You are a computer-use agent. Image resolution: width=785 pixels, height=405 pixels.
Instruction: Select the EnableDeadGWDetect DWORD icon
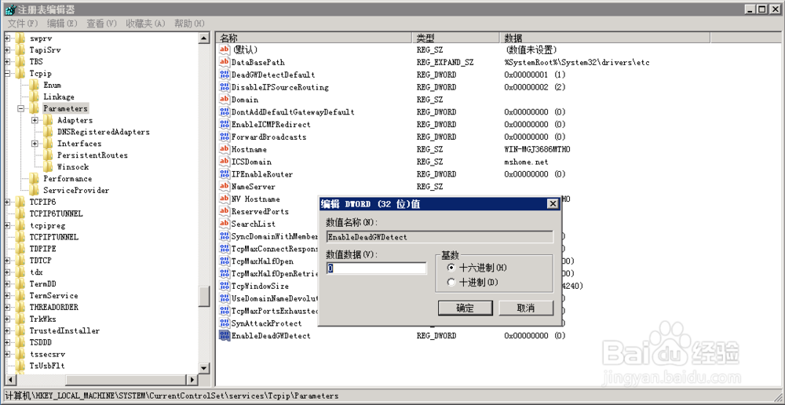pos(225,335)
